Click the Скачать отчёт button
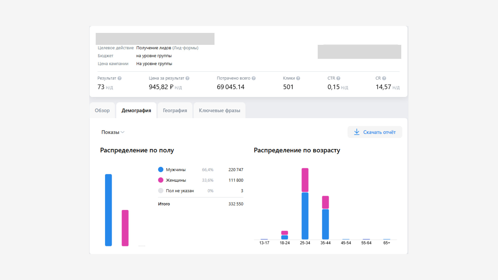Image resolution: width=498 pixels, height=280 pixels. point(375,132)
